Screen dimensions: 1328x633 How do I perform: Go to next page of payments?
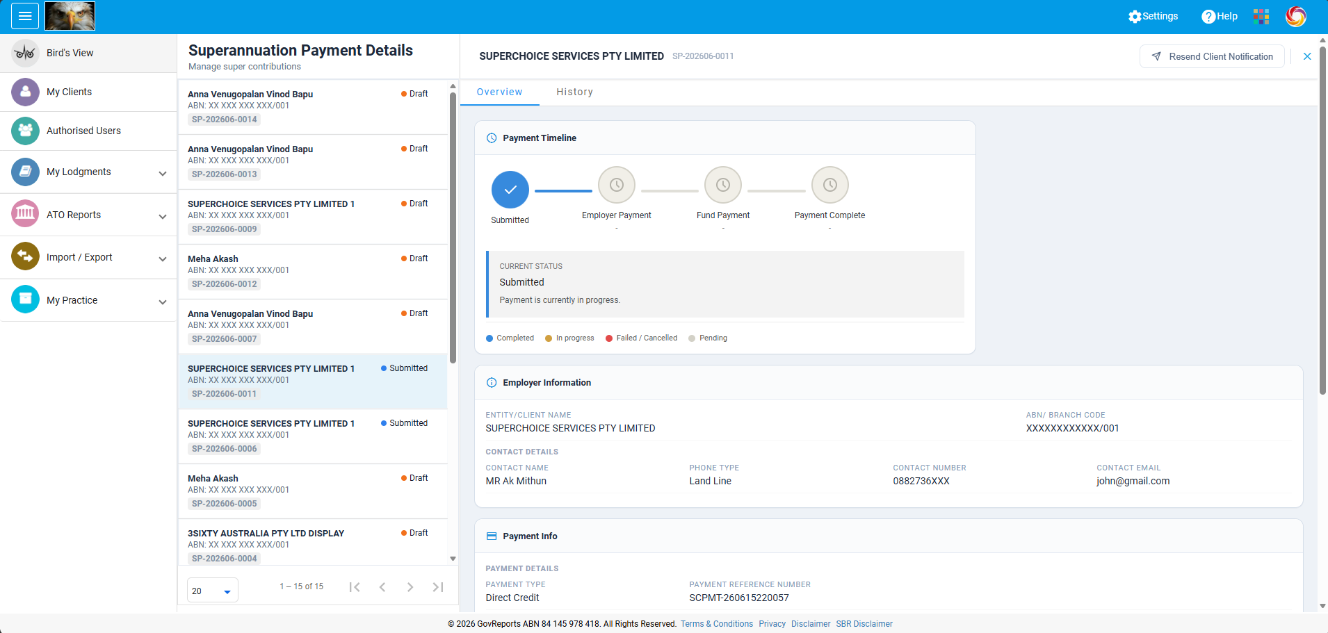[x=410, y=587]
